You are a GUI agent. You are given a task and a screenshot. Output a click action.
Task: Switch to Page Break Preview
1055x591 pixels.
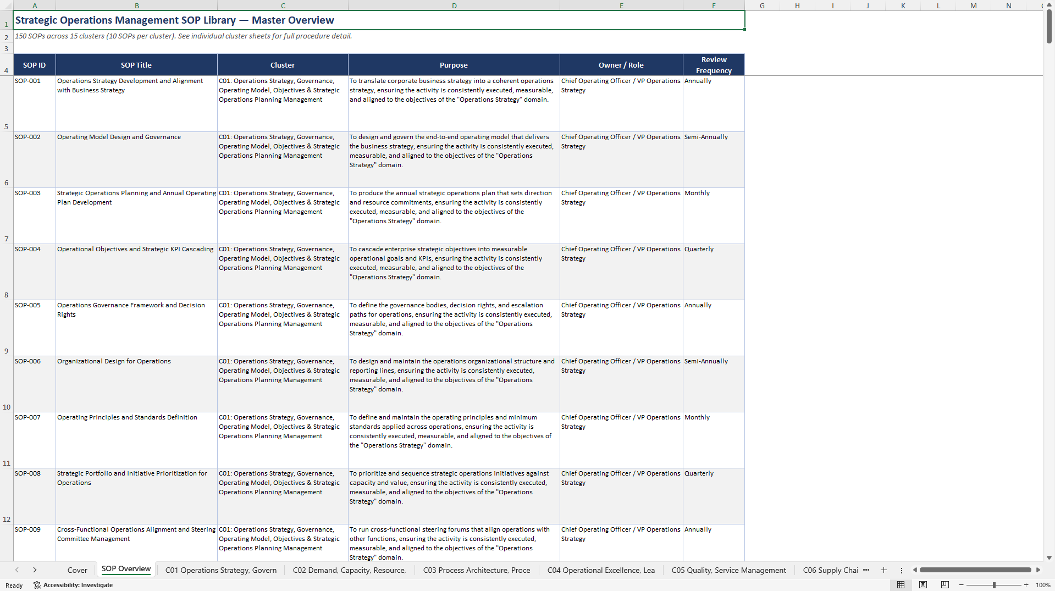[x=945, y=585]
